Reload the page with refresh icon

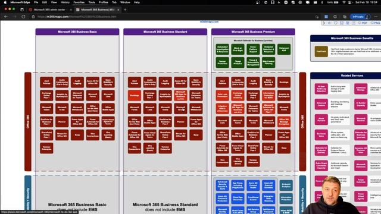point(23,17)
